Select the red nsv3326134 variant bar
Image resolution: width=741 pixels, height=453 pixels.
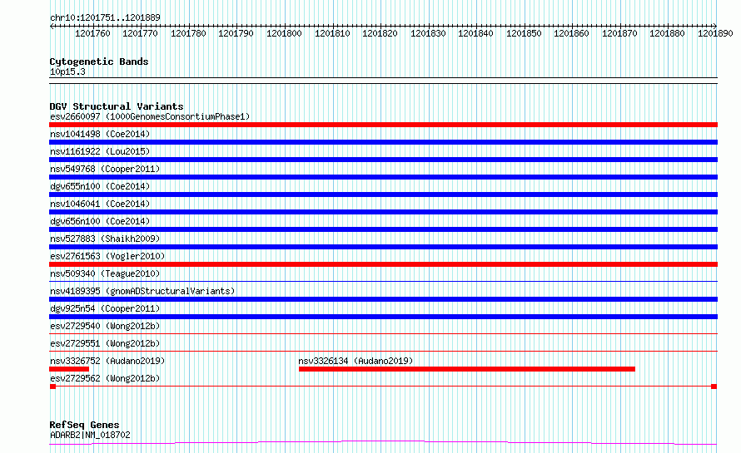(x=467, y=369)
